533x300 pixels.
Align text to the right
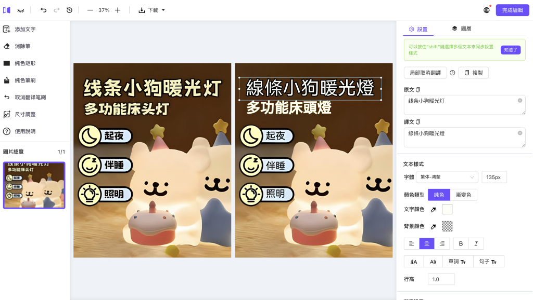442,243
